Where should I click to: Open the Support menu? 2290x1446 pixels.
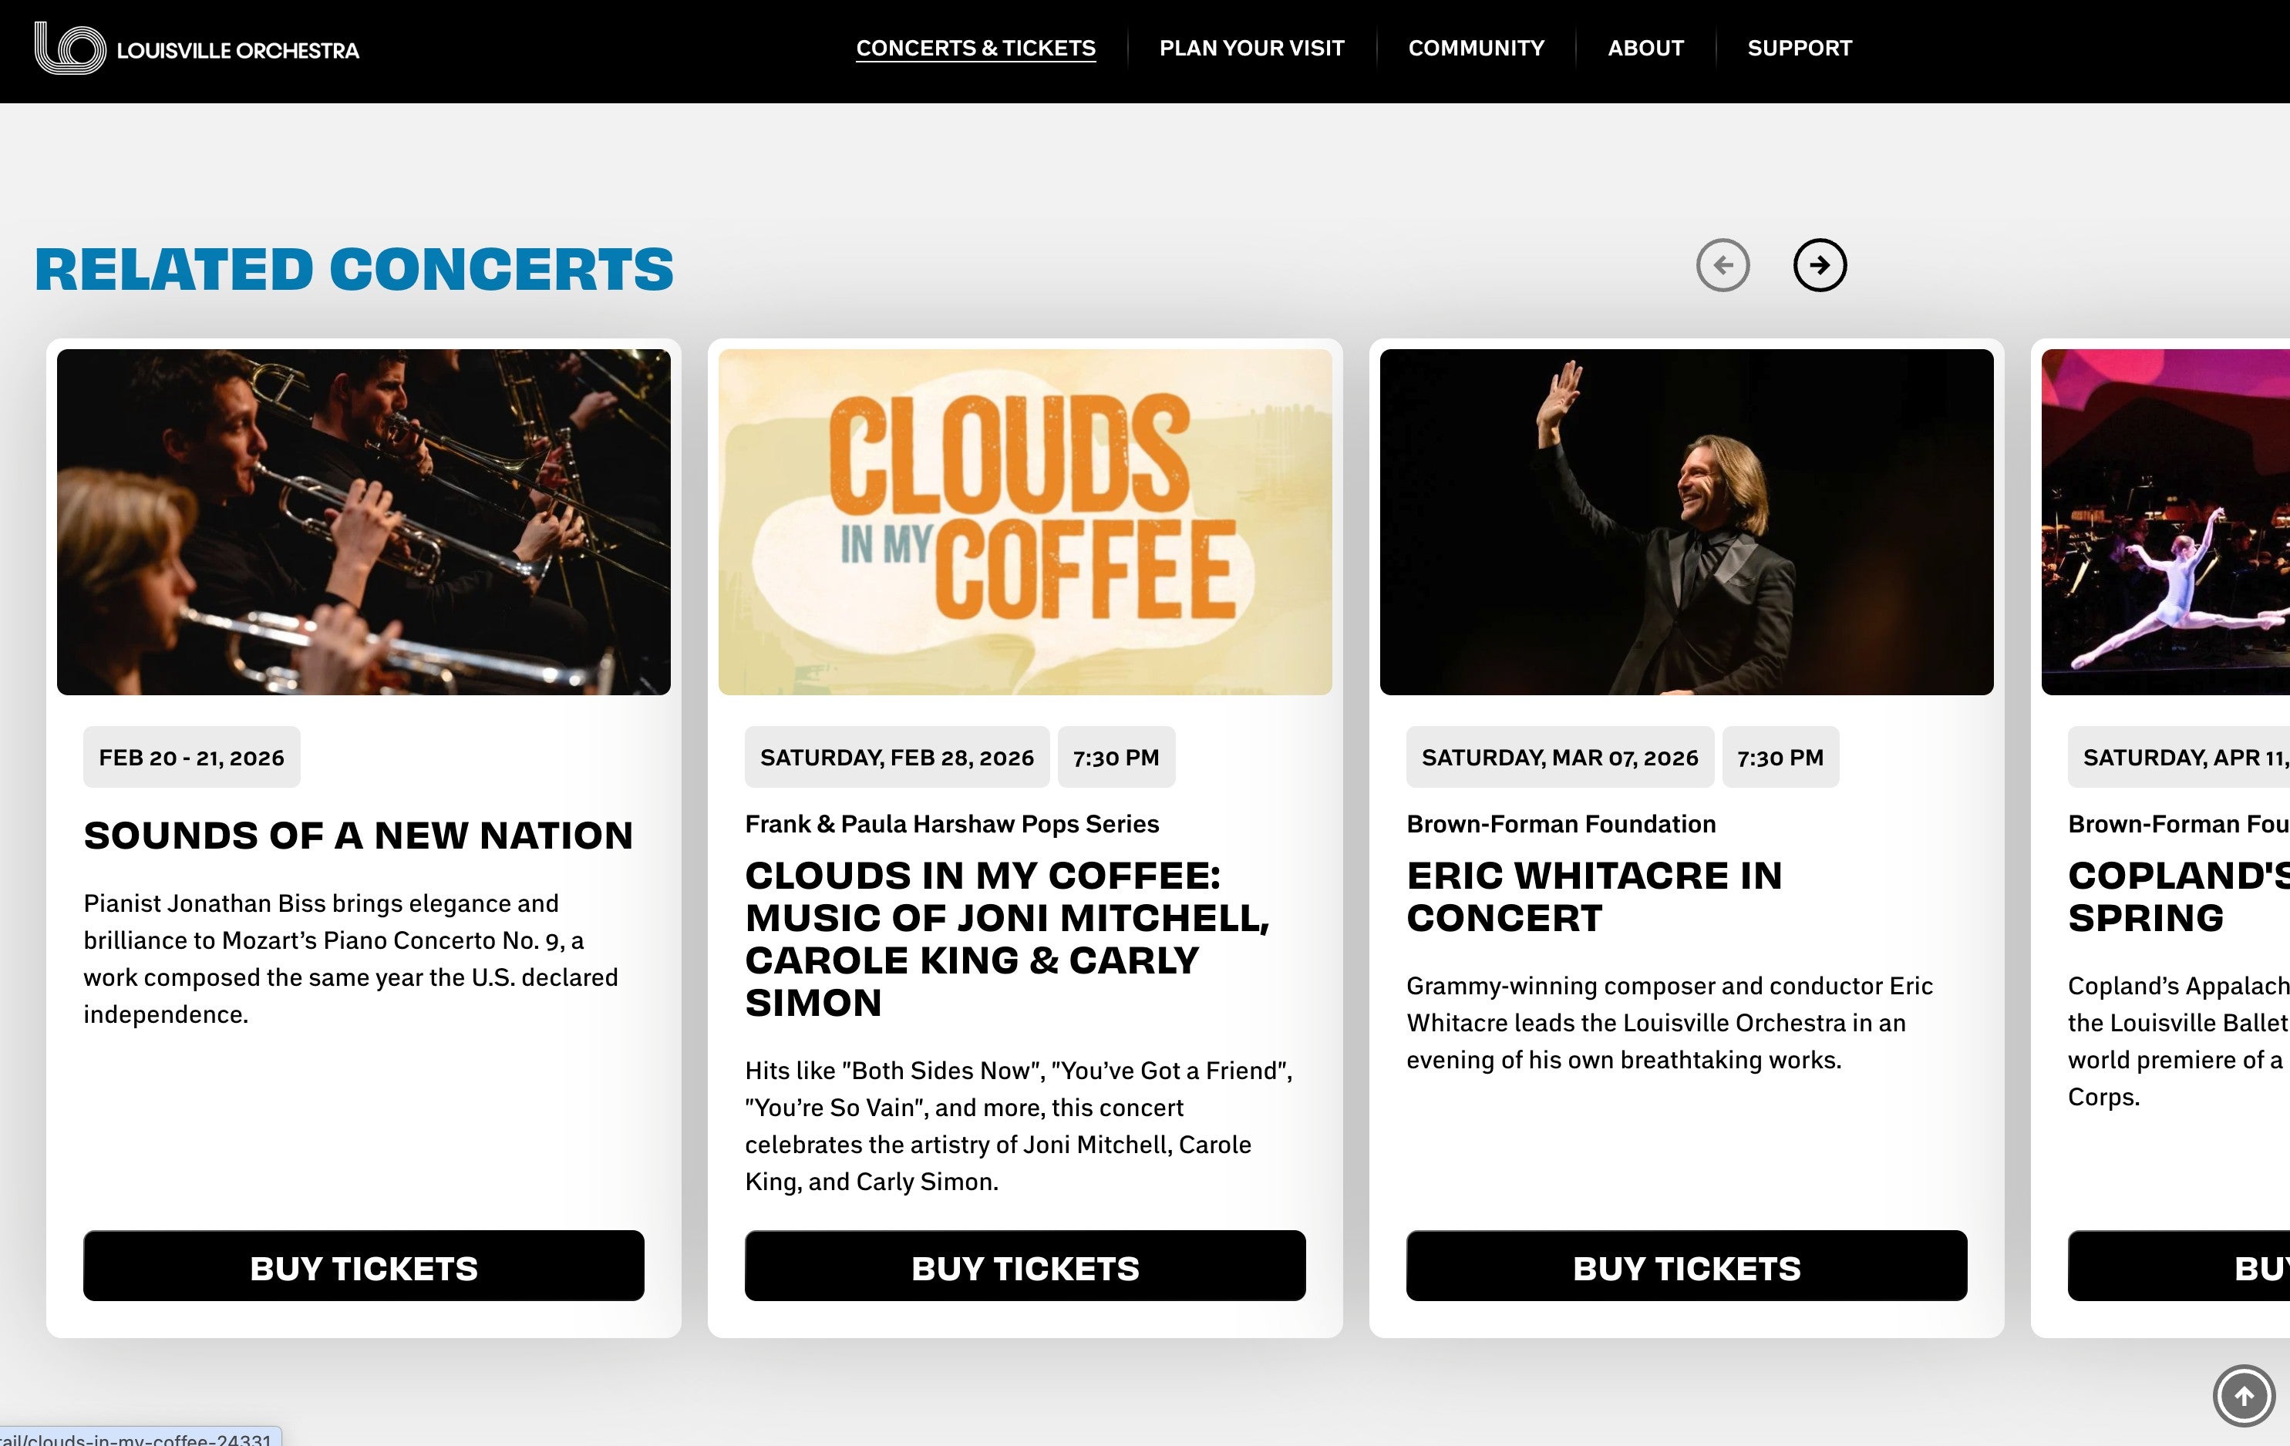[x=1798, y=49]
